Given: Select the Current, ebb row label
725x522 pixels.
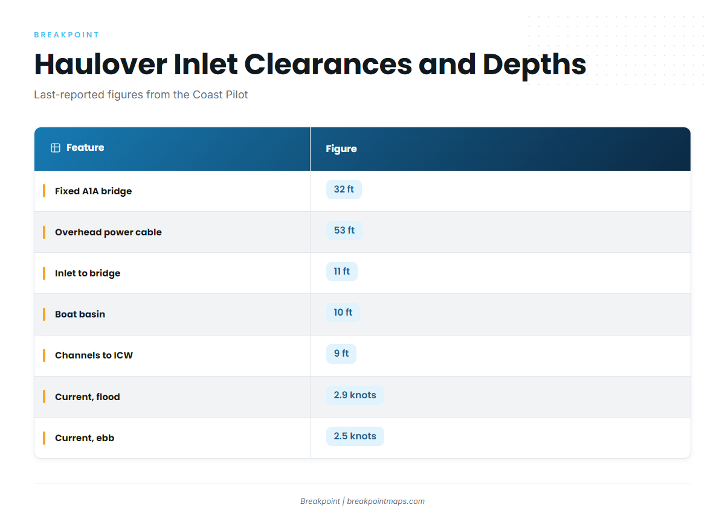Looking at the screenshot, I should [85, 438].
